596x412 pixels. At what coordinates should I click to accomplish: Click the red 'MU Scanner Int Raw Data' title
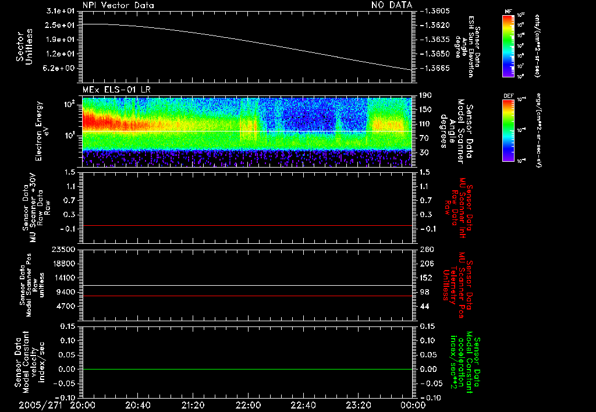pos(459,208)
